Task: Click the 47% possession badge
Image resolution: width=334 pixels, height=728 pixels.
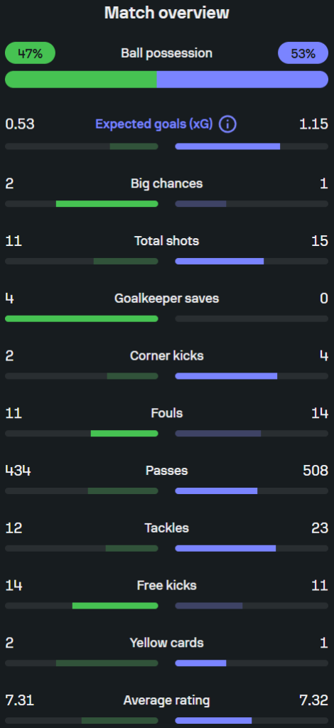Action: [x=30, y=53]
